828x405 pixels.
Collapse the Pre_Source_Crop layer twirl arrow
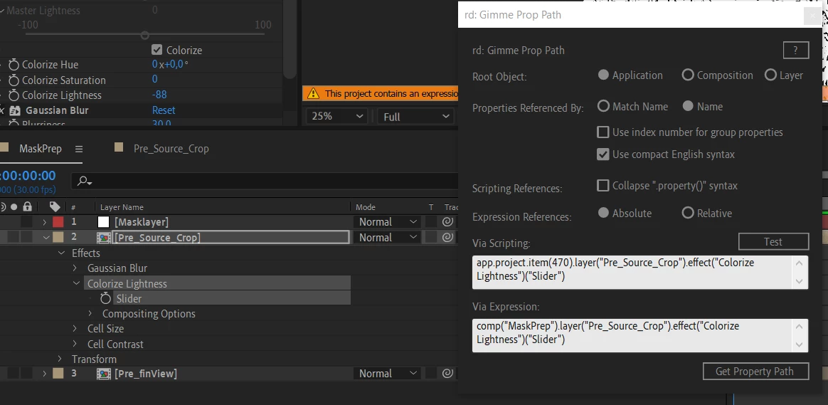46,238
